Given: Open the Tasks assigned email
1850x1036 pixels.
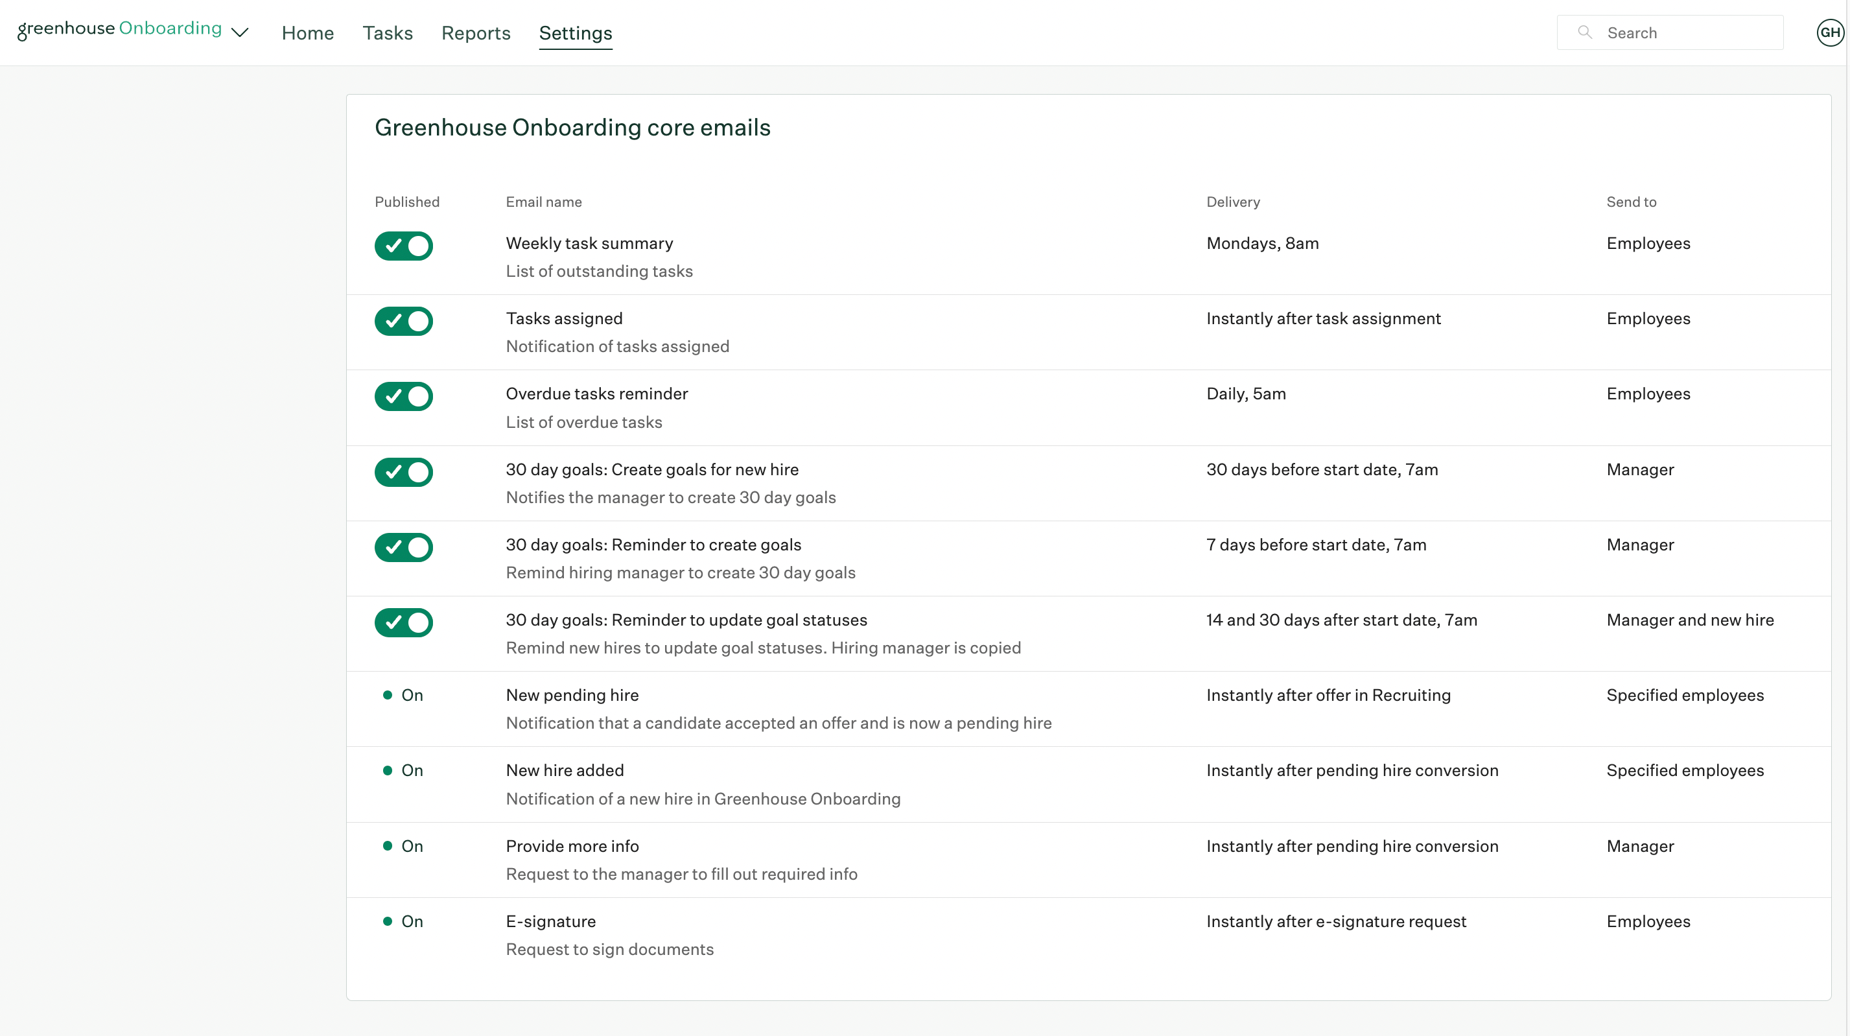Looking at the screenshot, I should tap(565, 319).
